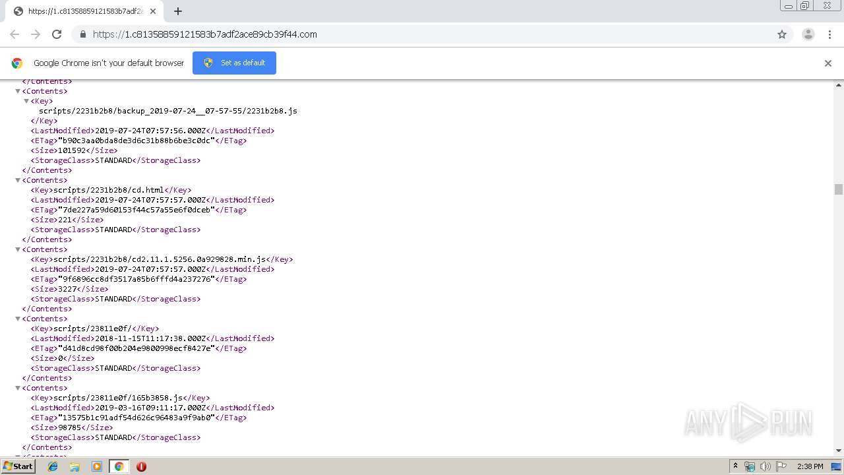Launch Internet Explorer from taskbar

pyautogui.click(x=53, y=466)
